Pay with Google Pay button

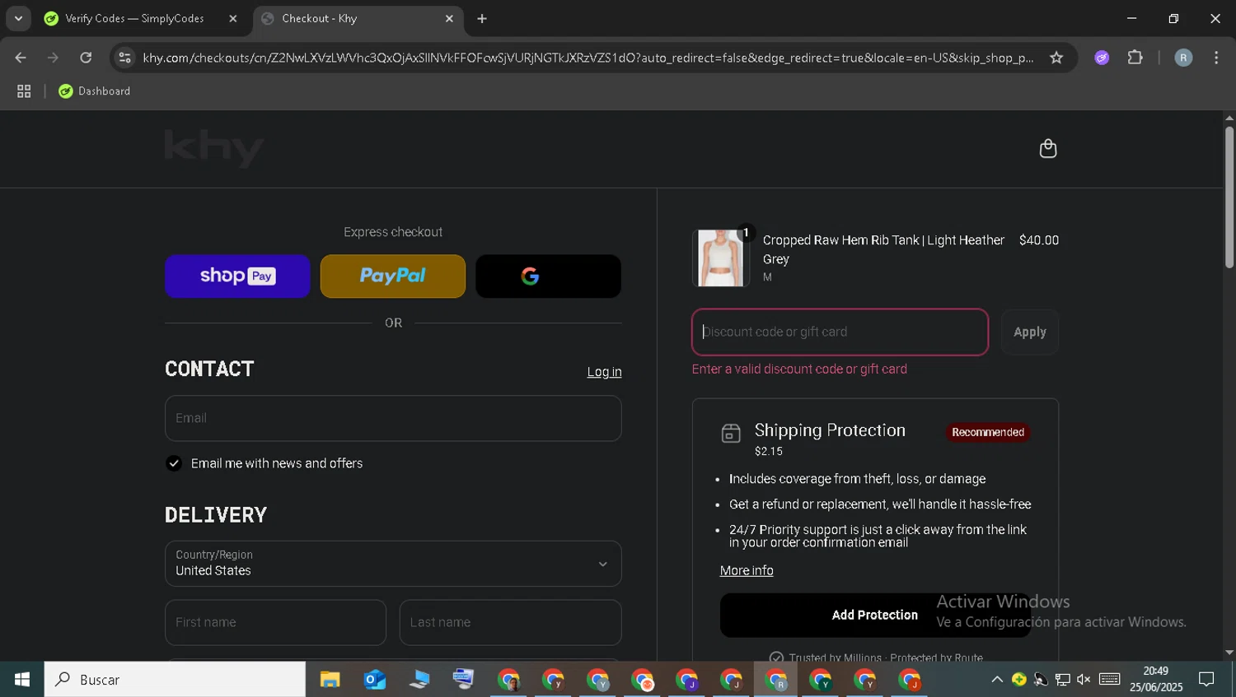pyautogui.click(x=548, y=276)
